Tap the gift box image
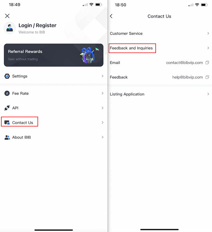This screenshot has height=232, width=212. [x=88, y=55]
